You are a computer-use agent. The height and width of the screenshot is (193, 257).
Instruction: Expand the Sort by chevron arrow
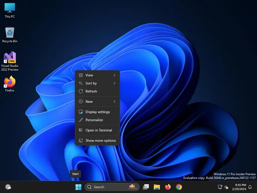pos(114,83)
